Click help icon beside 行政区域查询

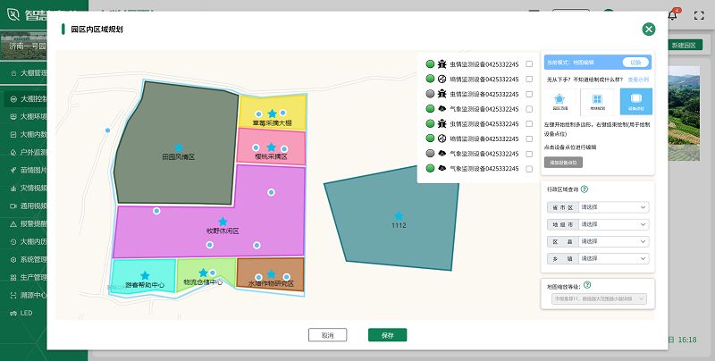[585, 189]
